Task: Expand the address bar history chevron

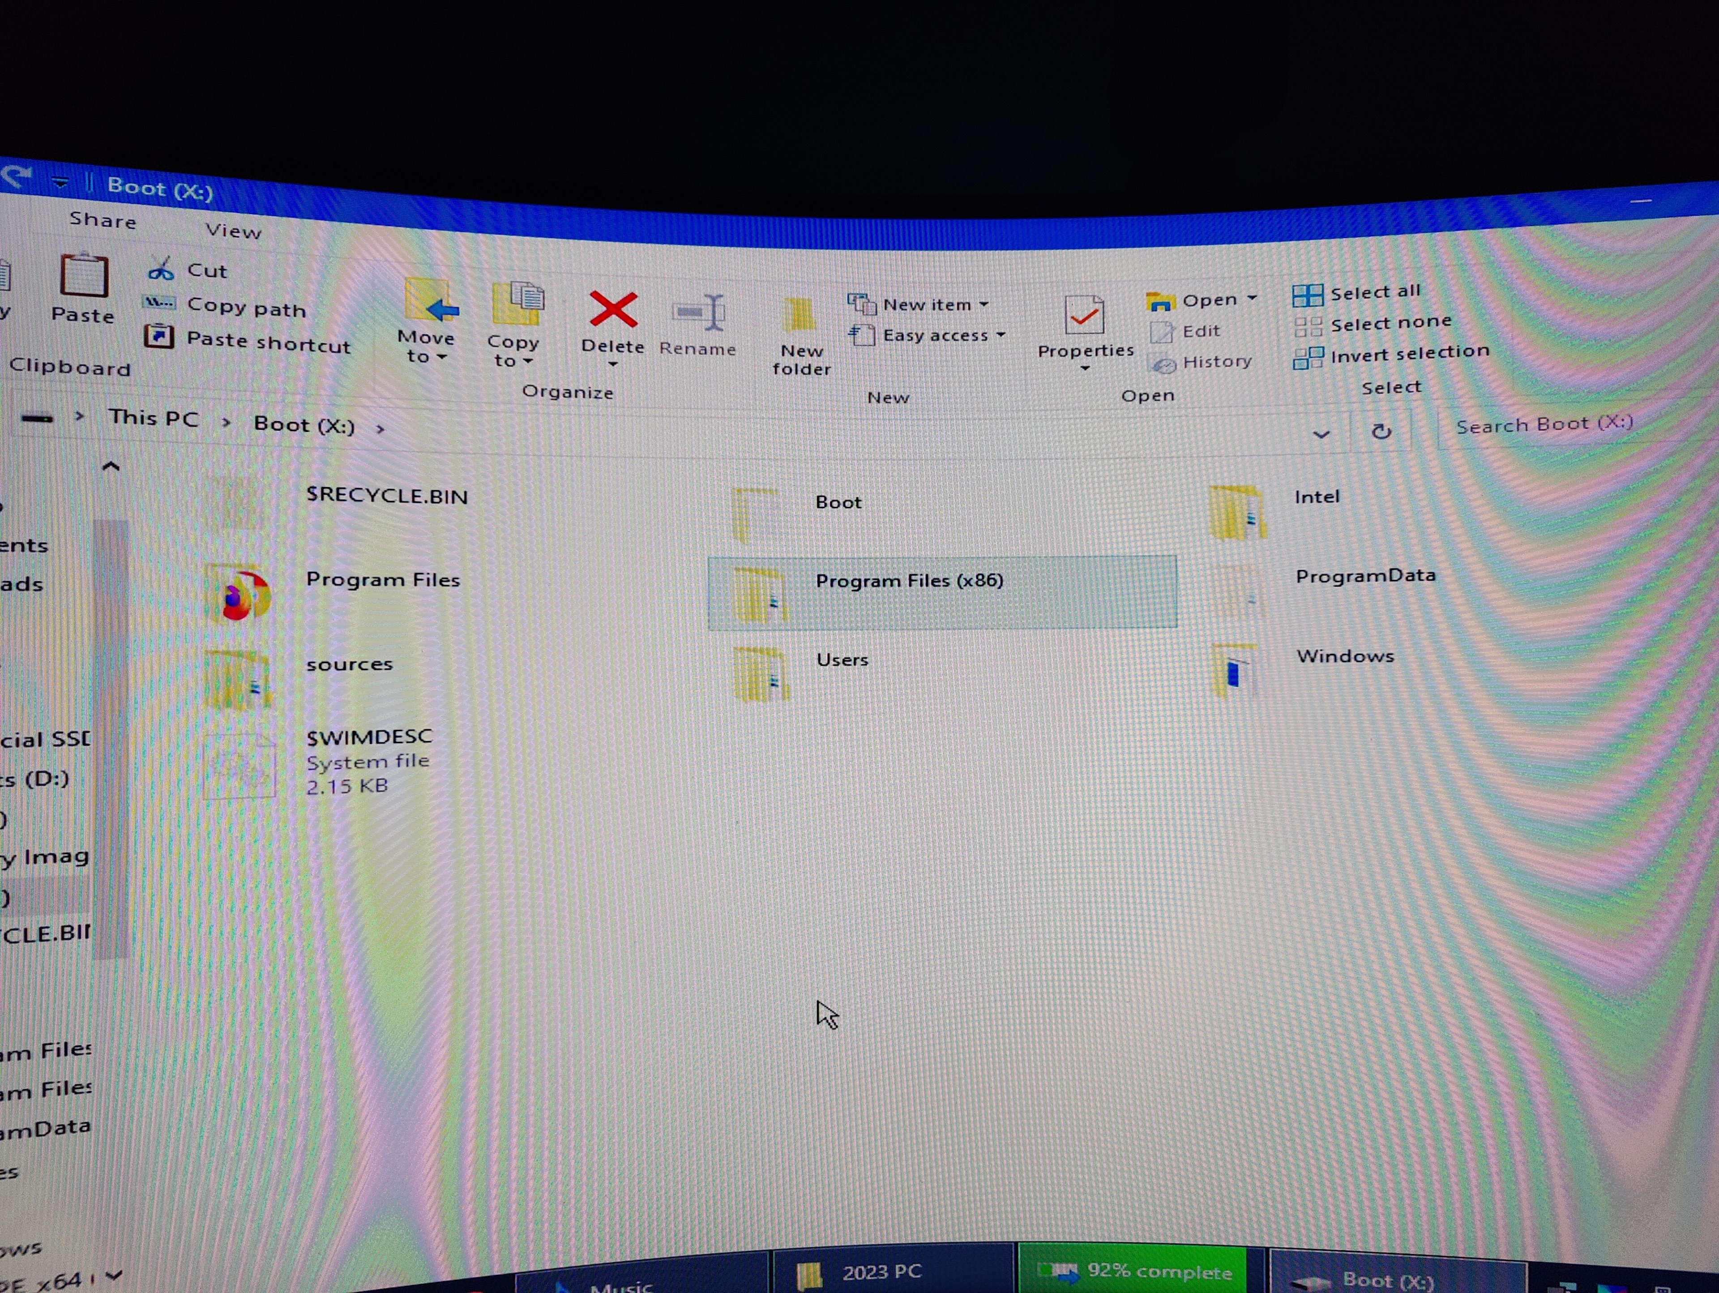Action: pos(1321,433)
